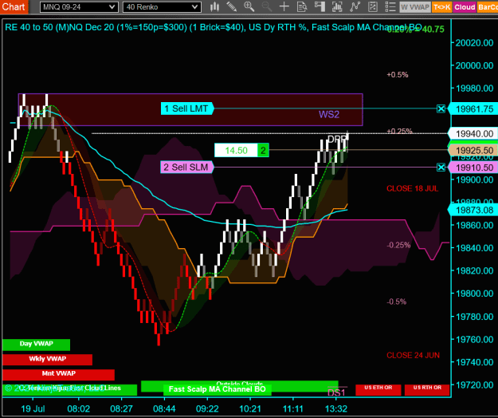Open the data box document icon
The image size is (498, 418).
coord(302,6)
